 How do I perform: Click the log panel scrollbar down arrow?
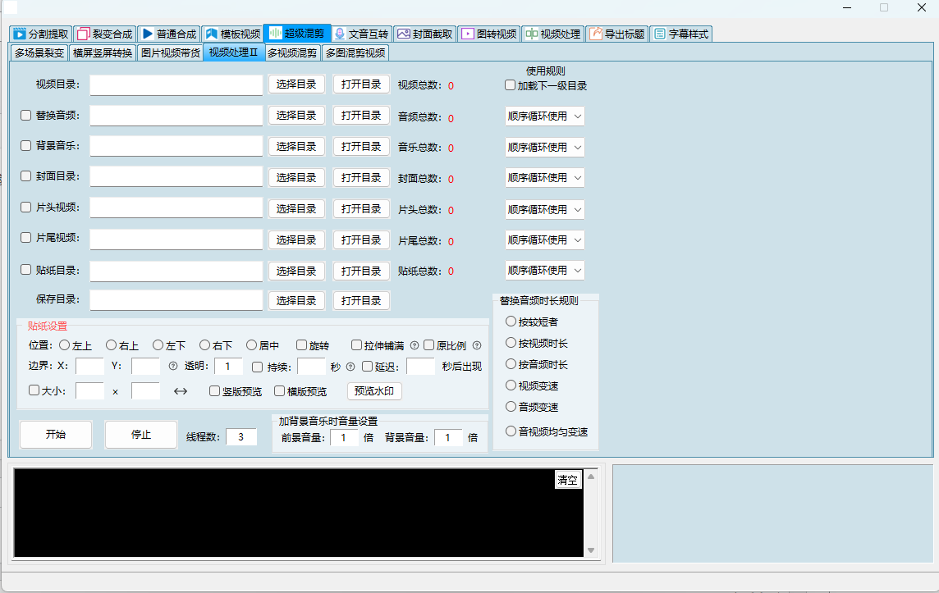click(592, 550)
